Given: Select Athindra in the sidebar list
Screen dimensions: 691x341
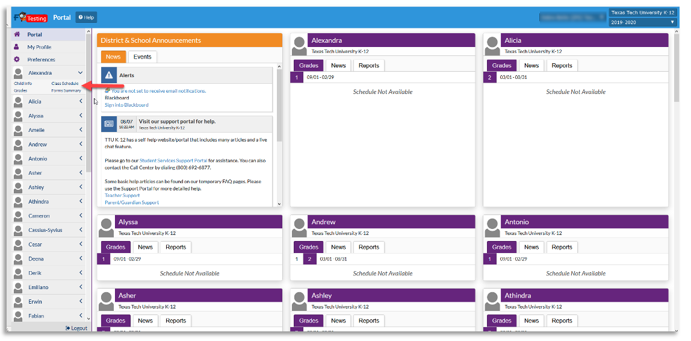Looking at the screenshot, I should 49,202.
